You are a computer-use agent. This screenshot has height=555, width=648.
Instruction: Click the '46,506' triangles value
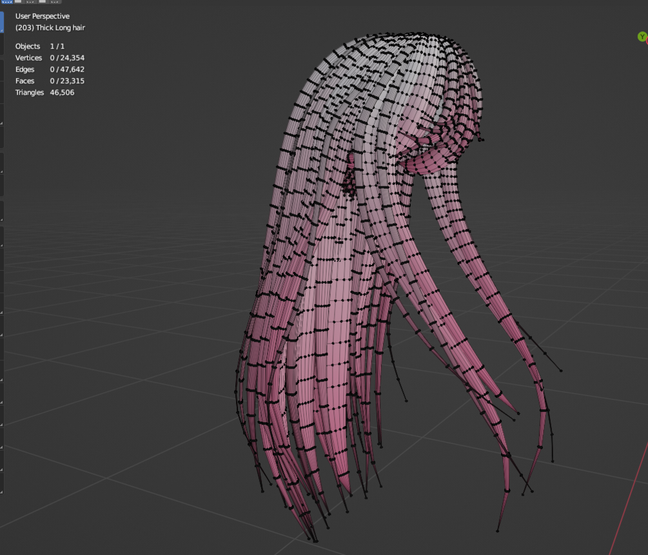(x=62, y=93)
